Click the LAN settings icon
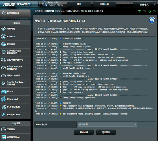The image size is (158, 141). [x=4, y=137]
